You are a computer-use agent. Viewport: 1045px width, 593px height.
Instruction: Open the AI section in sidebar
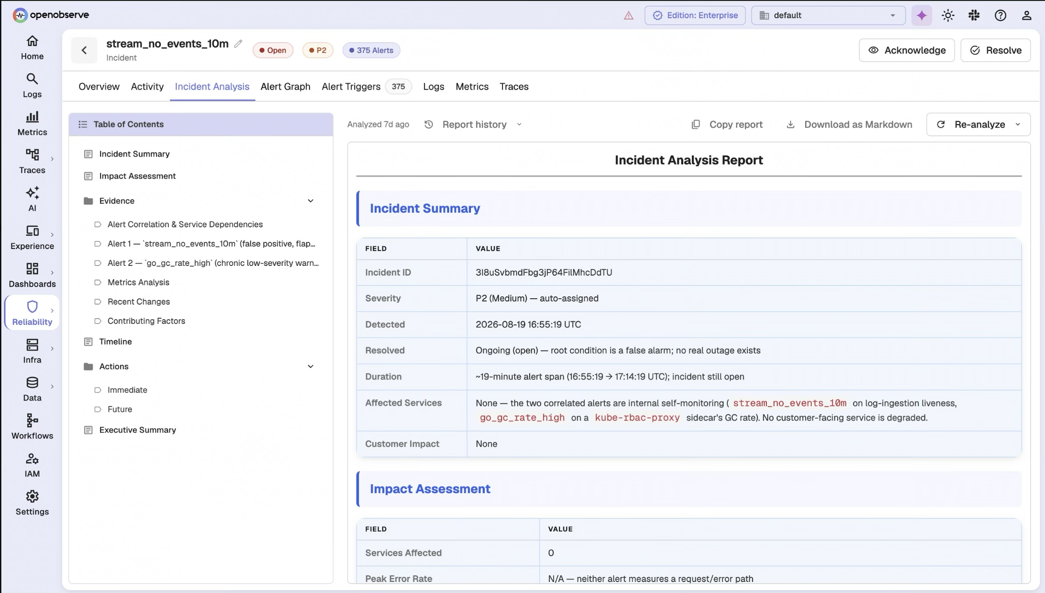point(32,200)
